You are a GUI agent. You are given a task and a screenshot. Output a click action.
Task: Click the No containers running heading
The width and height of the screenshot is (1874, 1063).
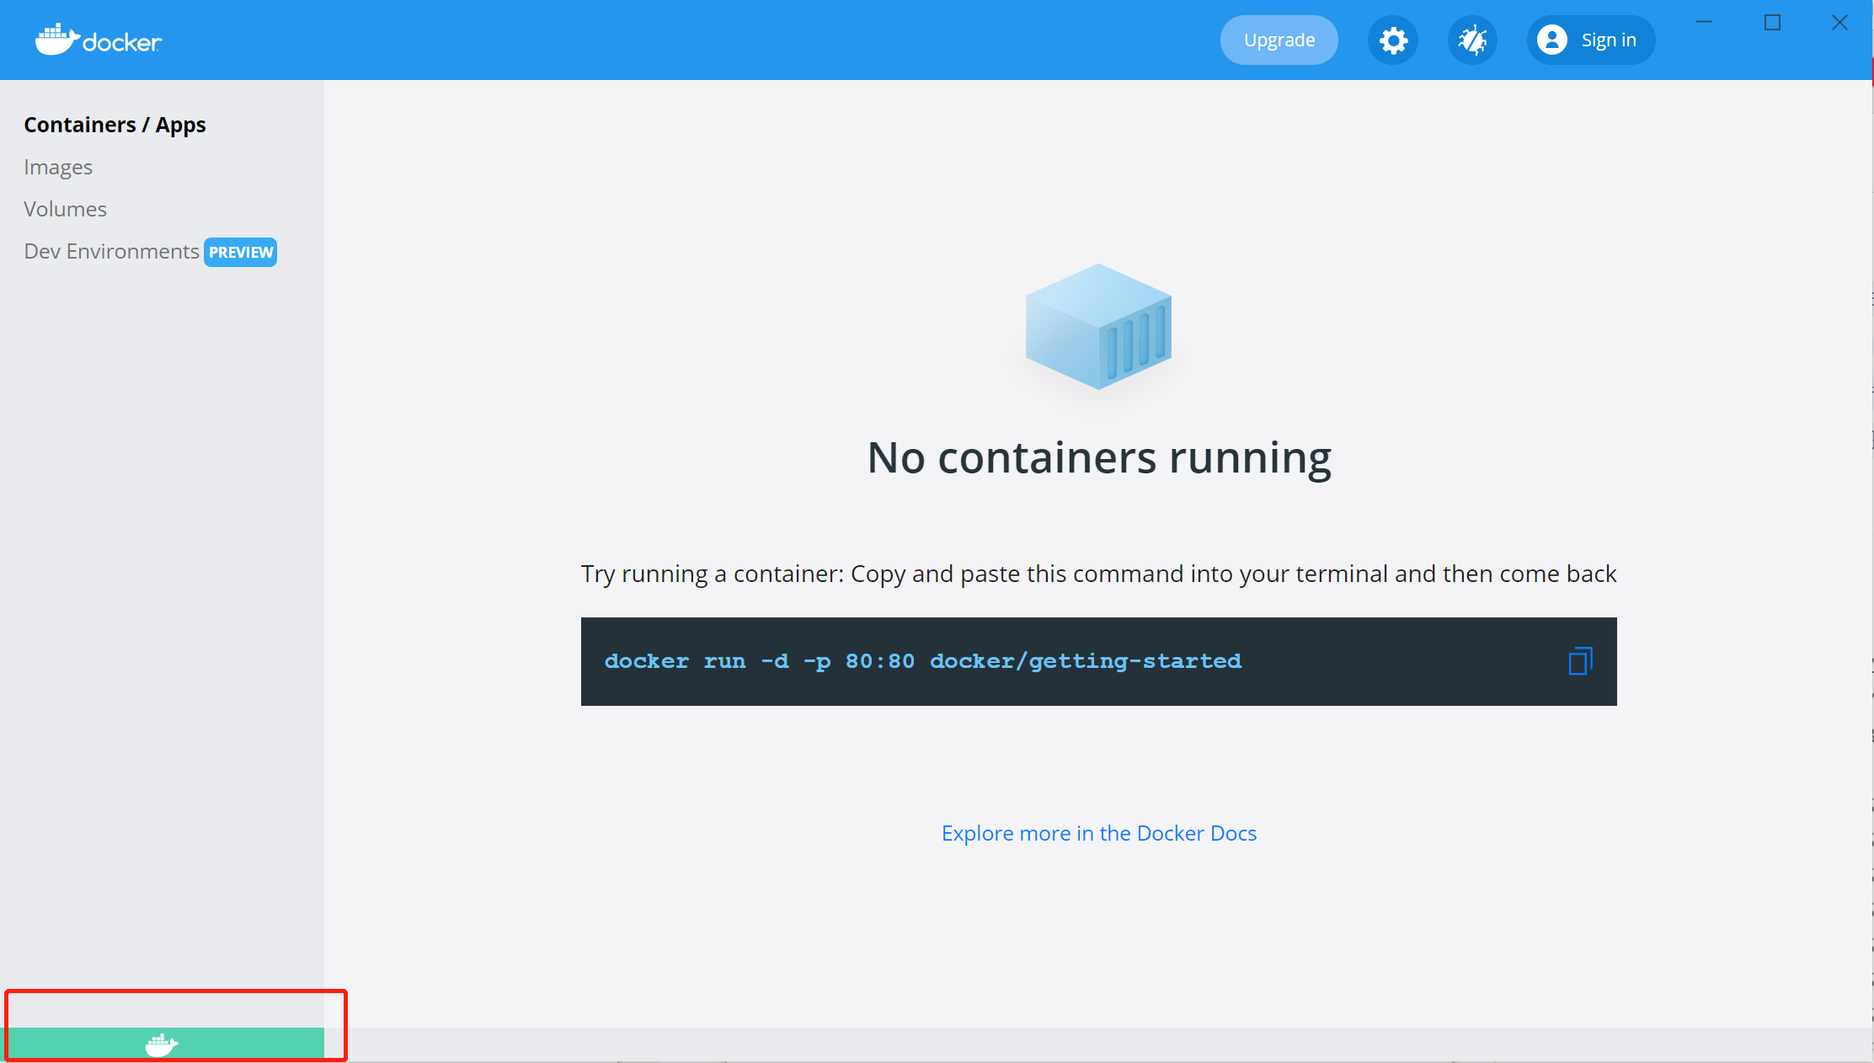click(1098, 457)
